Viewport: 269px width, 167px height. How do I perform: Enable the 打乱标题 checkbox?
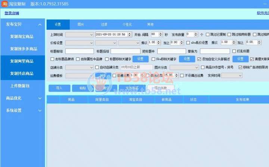[x=234, y=51]
